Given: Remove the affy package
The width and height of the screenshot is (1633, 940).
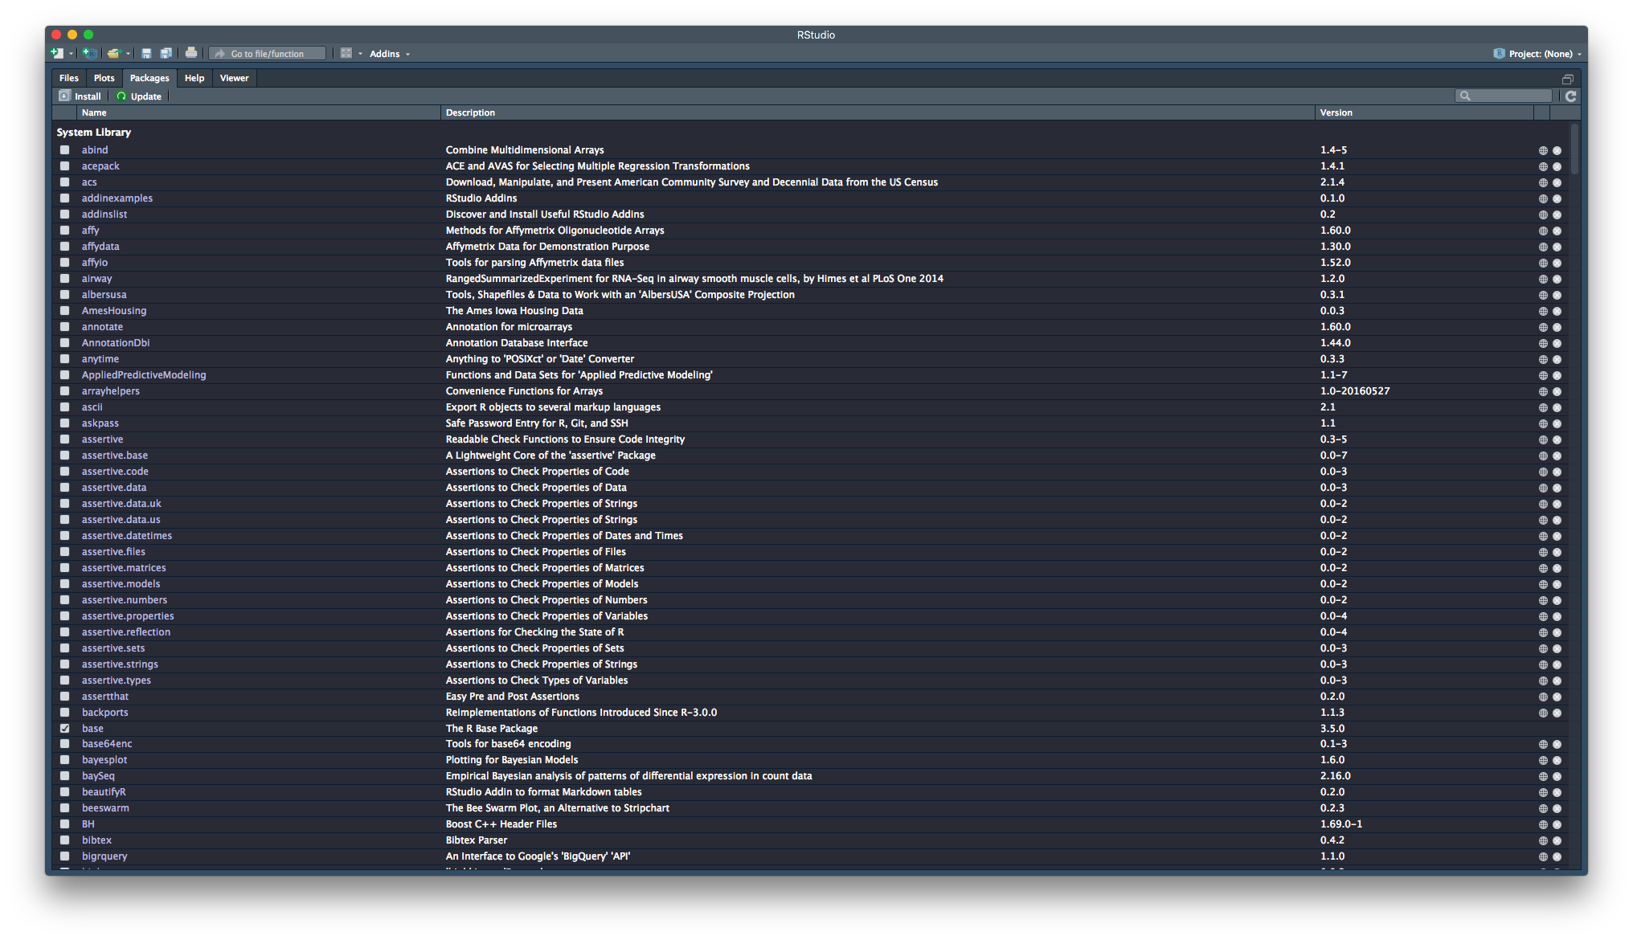Looking at the screenshot, I should point(1557,231).
